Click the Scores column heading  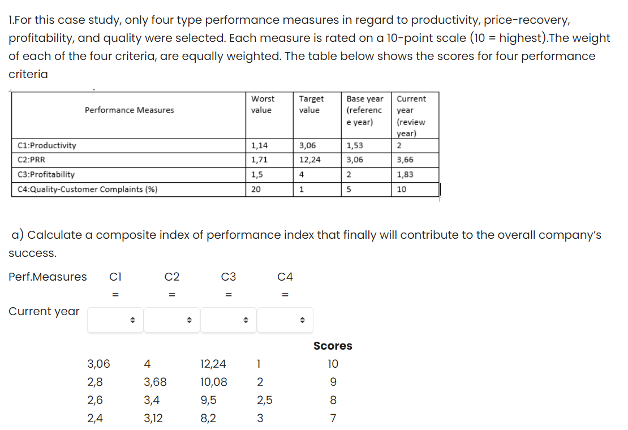pyautogui.click(x=333, y=346)
